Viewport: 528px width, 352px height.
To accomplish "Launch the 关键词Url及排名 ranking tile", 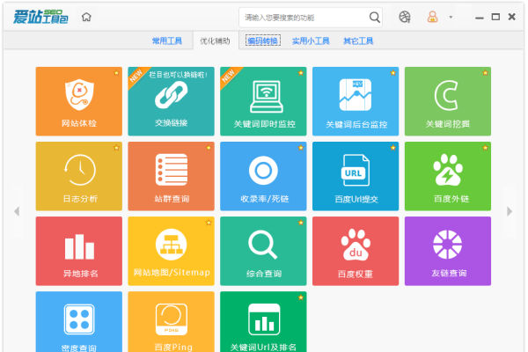I will click(x=263, y=322).
